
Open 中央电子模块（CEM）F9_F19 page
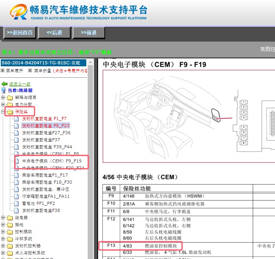click(52, 161)
